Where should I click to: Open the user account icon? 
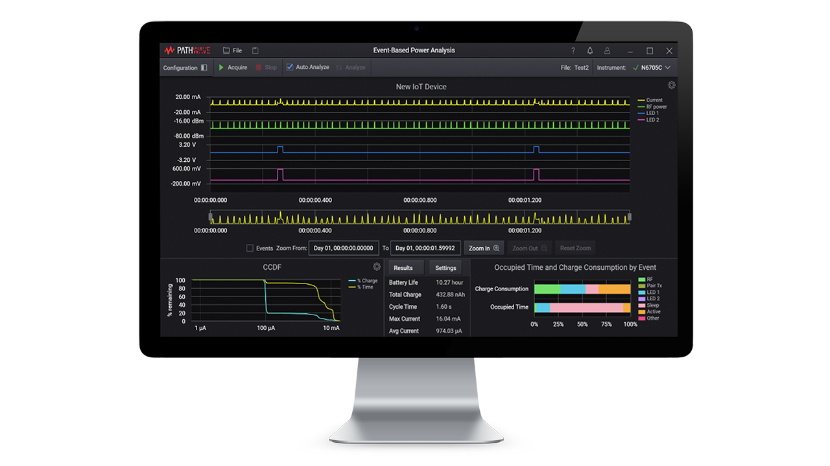607,50
